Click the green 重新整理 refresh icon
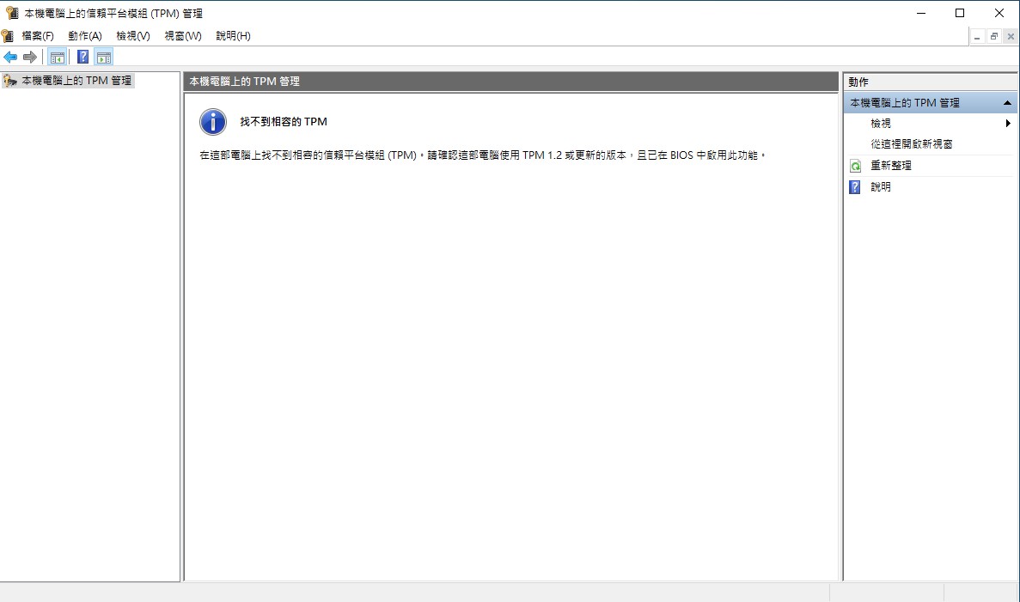The image size is (1020, 602). [855, 166]
